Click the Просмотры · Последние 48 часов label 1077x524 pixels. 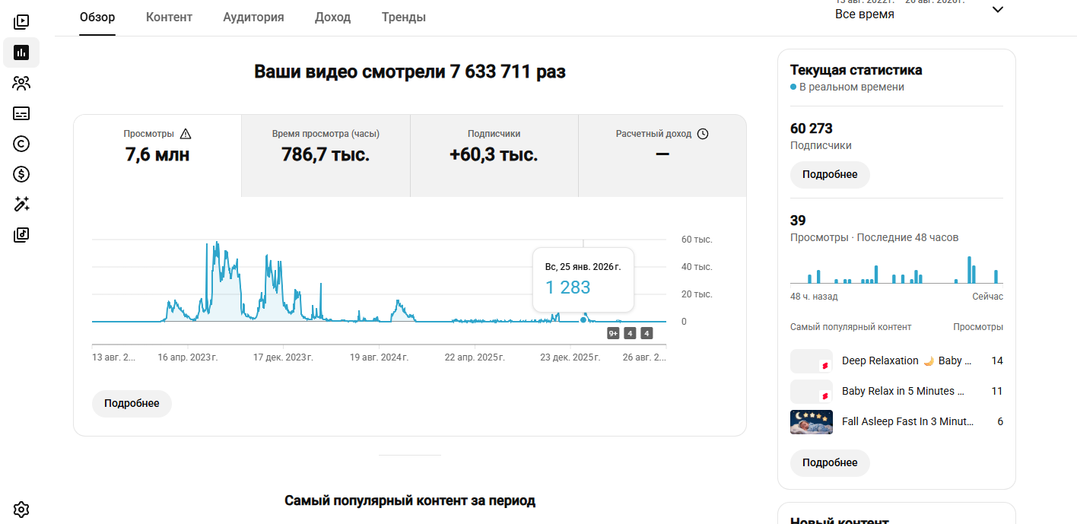(x=875, y=237)
